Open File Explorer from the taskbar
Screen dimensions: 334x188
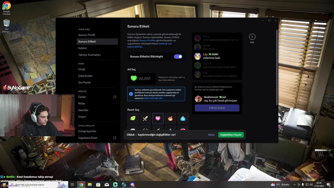point(90,185)
